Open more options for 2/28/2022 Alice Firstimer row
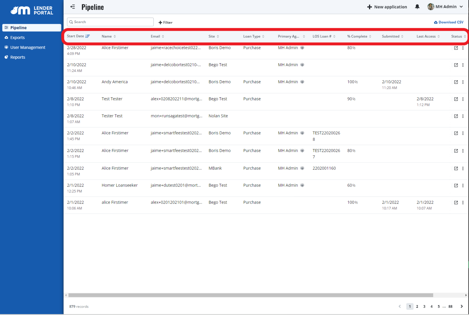The height and width of the screenshot is (315, 469). click(x=463, y=48)
